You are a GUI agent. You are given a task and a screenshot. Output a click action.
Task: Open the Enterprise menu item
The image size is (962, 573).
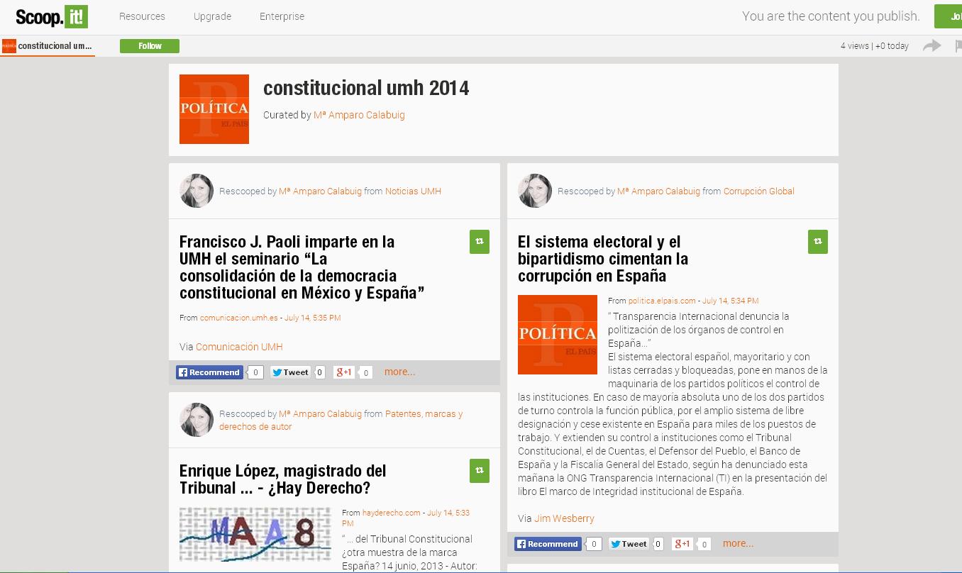tap(282, 16)
